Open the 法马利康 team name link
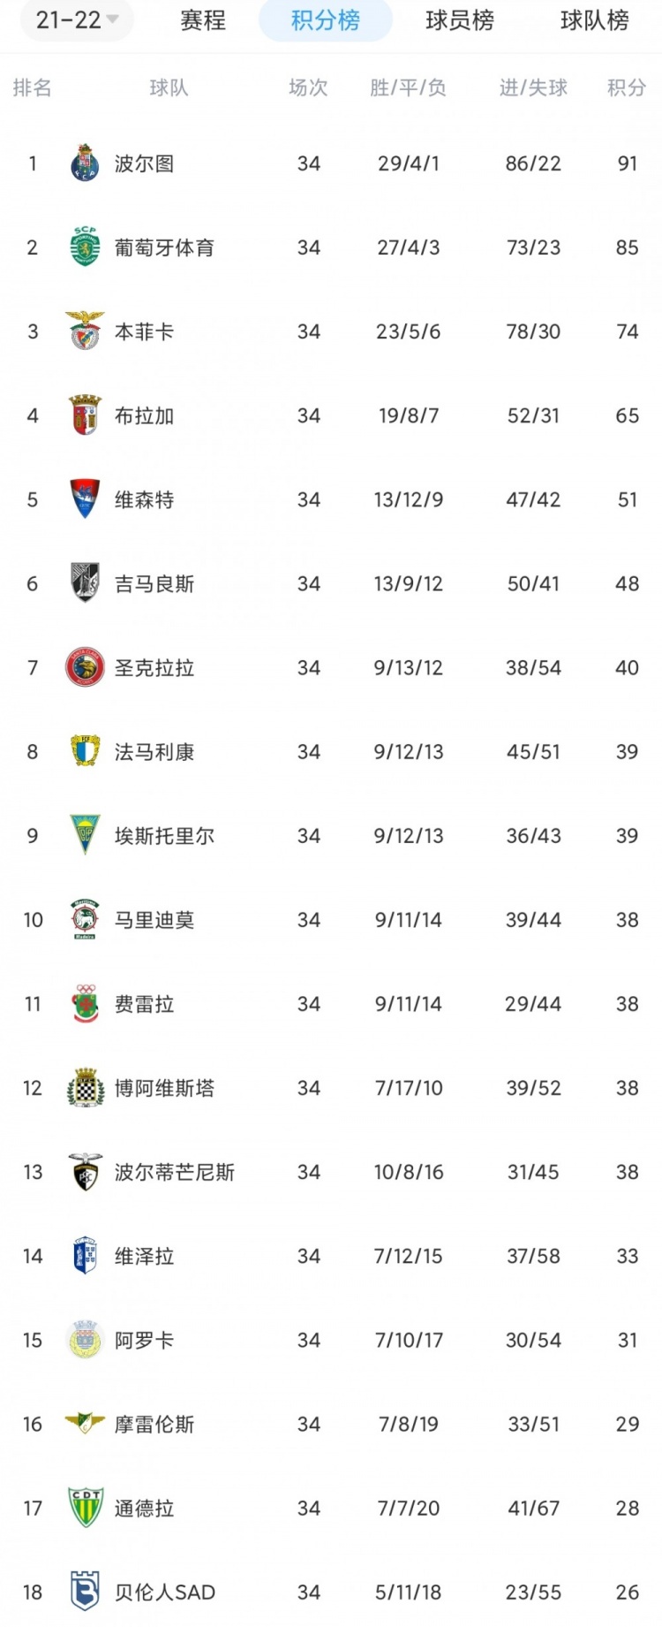Screen dimensions: 662x1627 [154, 752]
